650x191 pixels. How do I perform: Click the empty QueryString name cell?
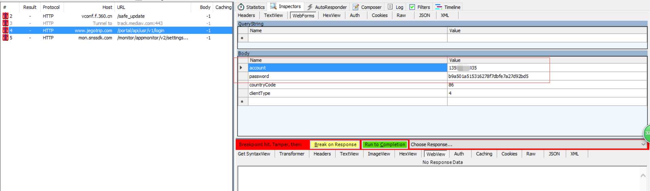[x=348, y=38]
